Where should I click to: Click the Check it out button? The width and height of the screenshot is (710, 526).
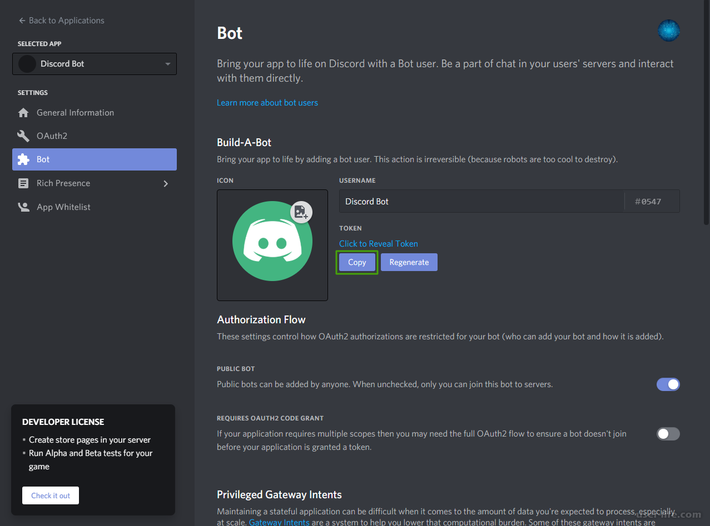[51, 495]
